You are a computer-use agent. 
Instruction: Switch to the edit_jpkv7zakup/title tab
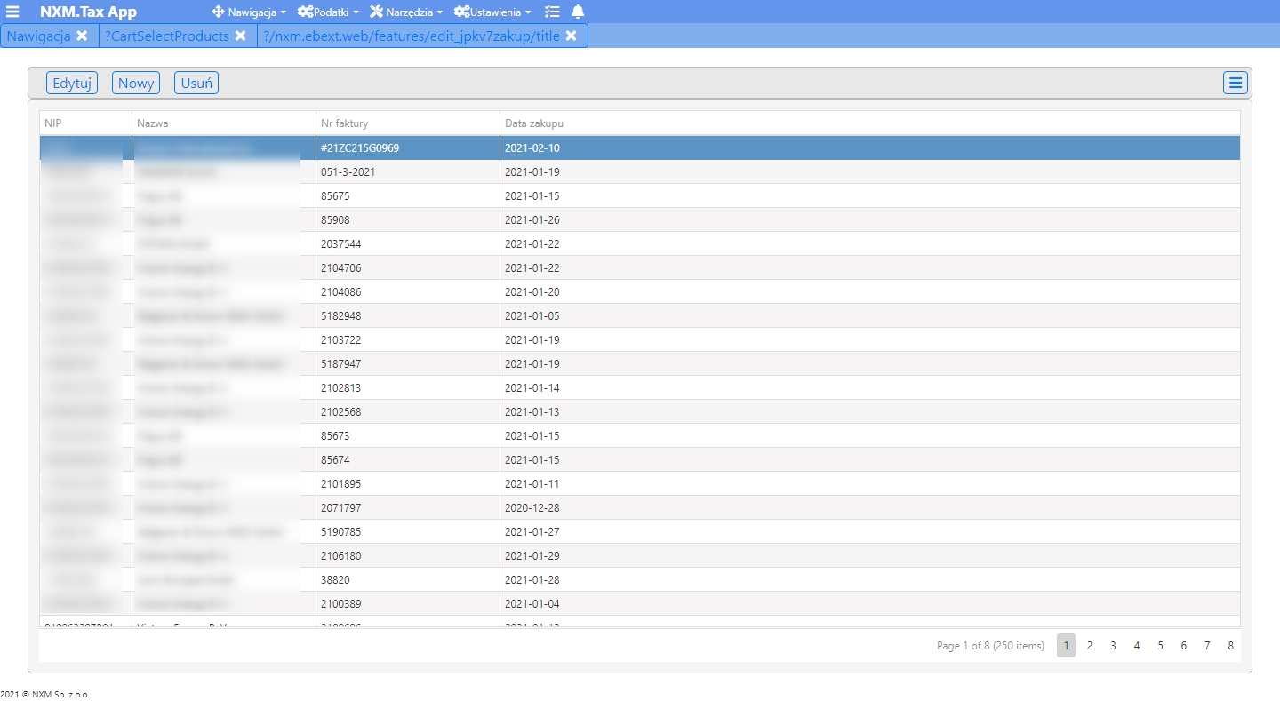tap(412, 36)
